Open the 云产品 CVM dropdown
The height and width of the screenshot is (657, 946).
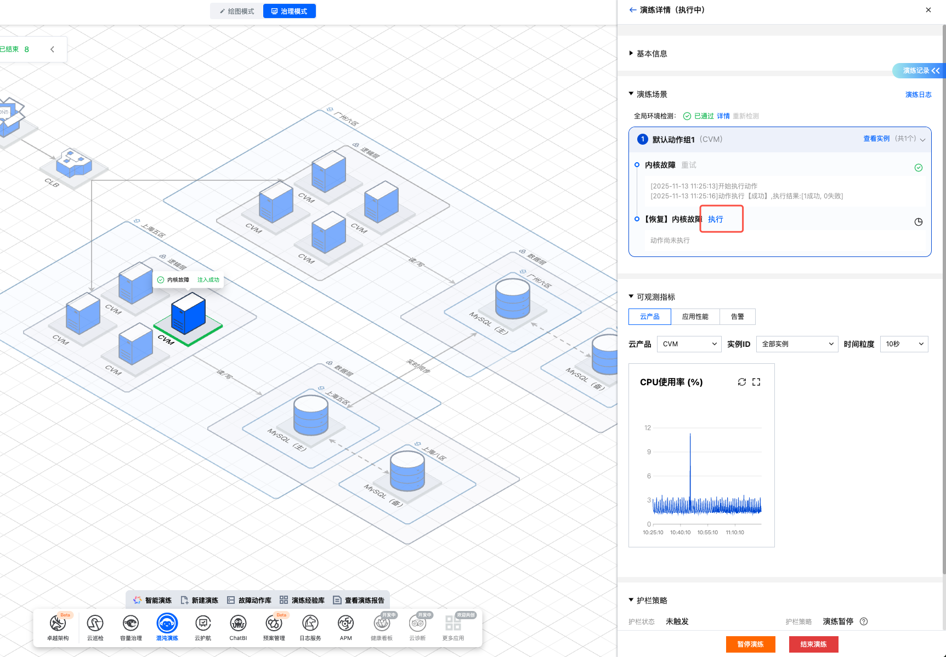pyautogui.click(x=689, y=344)
